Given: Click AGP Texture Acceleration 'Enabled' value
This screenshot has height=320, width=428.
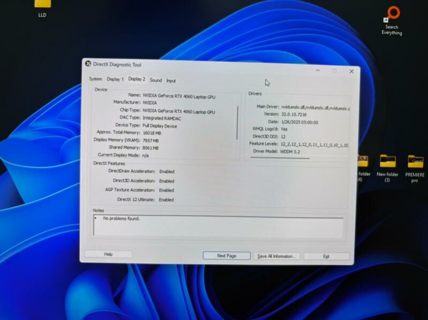Looking at the screenshot, I should point(167,190).
